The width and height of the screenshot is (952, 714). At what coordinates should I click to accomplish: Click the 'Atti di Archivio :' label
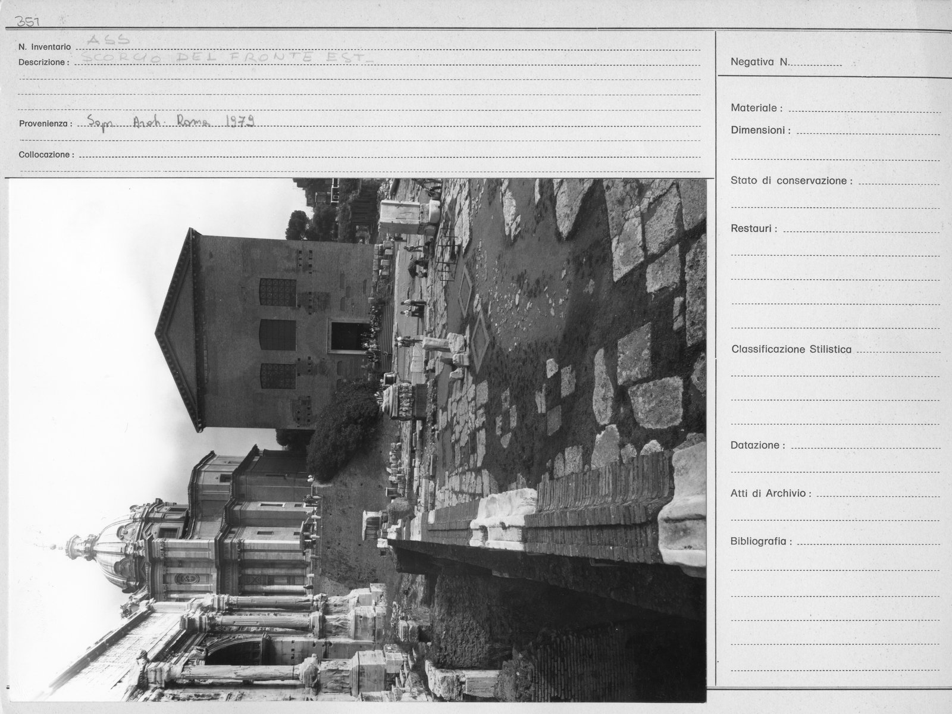click(771, 493)
